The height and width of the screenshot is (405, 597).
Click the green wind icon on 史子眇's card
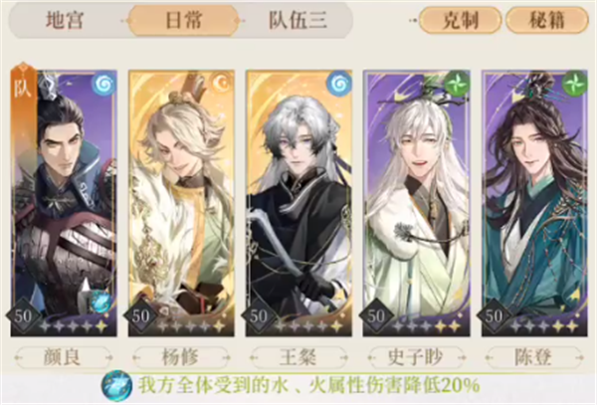point(456,84)
